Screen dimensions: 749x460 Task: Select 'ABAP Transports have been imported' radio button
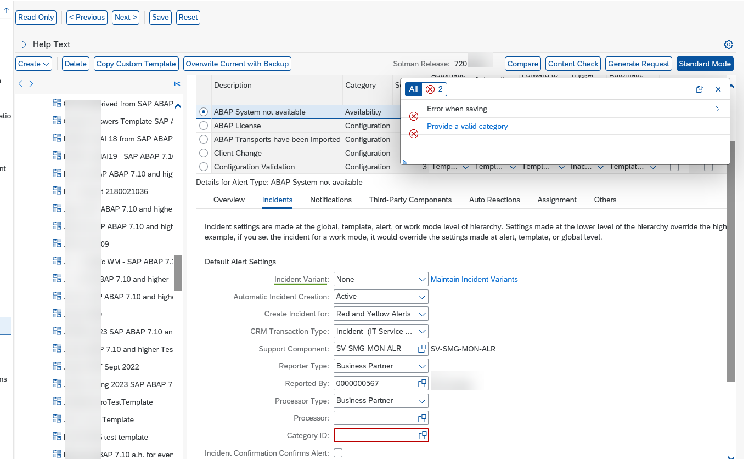pos(204,139)
